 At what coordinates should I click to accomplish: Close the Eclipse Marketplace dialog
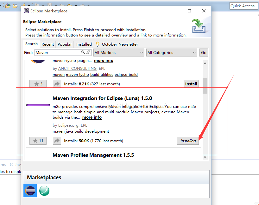click(204, 11)
